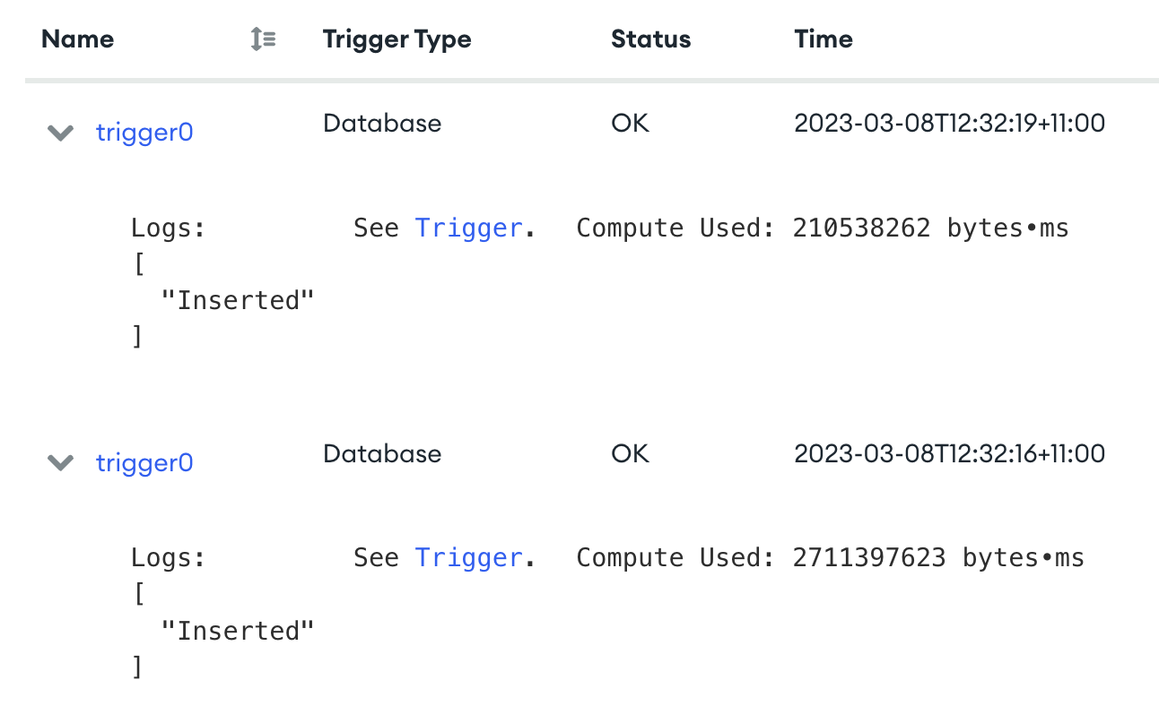Follow the Trigger link near 210538262 compute
1159x706 pixels.
[x=467, y=228]
